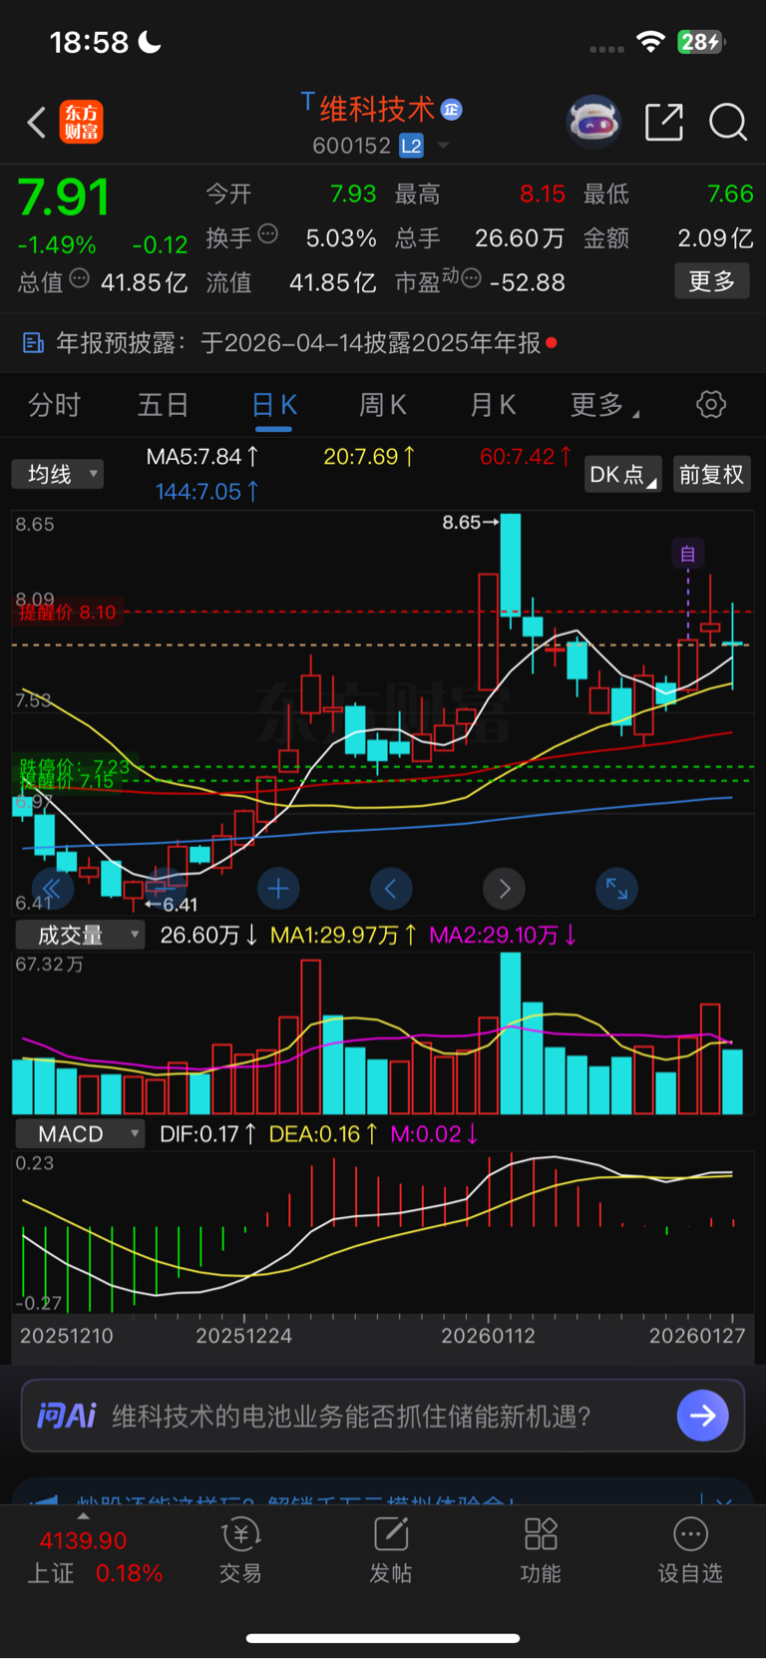
Task: Tap the 更多 quote details button
Action: (712, 281)
